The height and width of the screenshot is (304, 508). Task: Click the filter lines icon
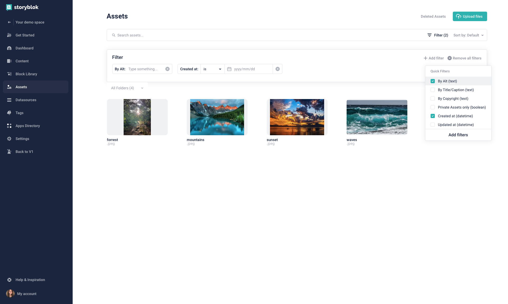(430, 35)
